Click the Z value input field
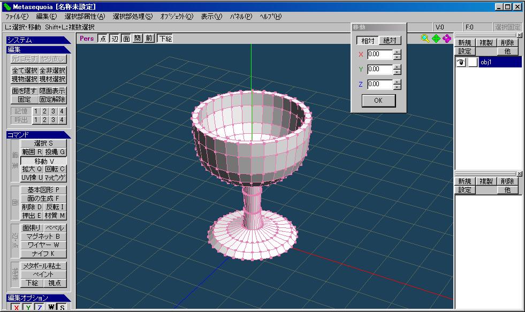This screenshot has width=525, height=312. 379,85
